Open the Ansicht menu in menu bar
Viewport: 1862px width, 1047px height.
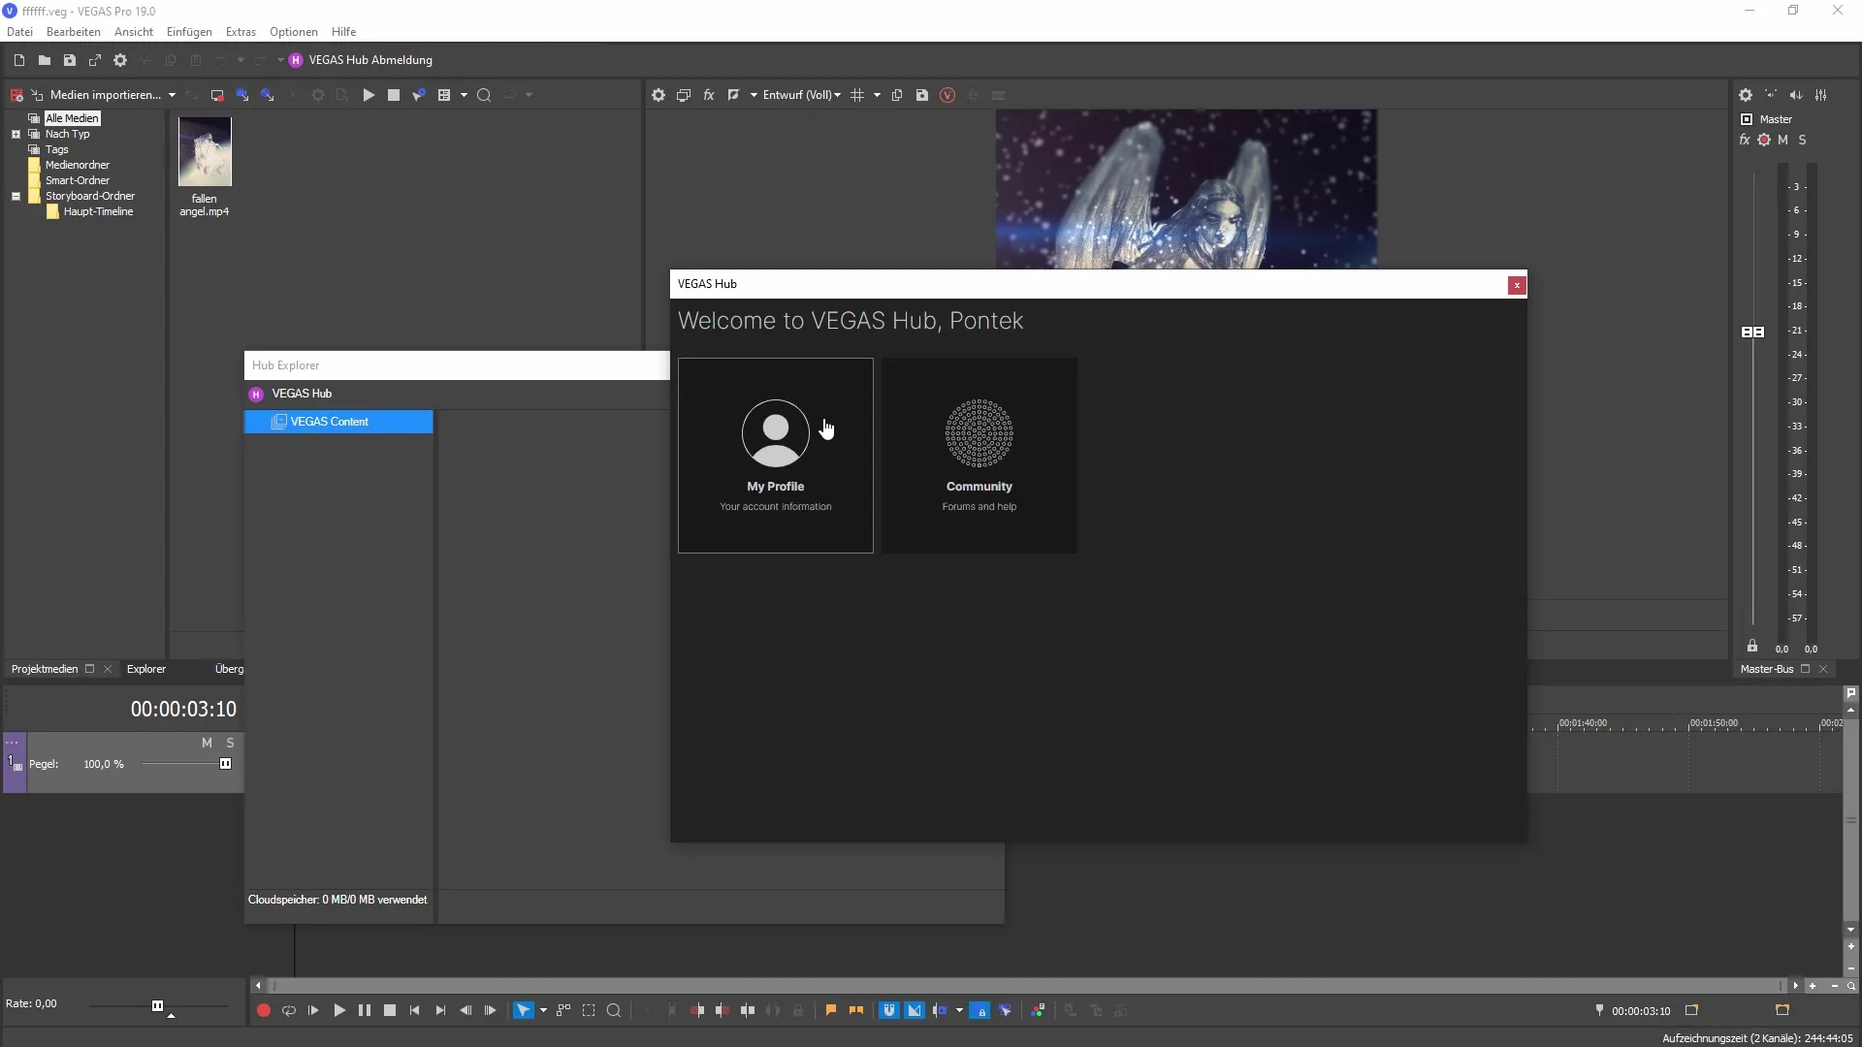pyautogui.click(x=134, y=31)
